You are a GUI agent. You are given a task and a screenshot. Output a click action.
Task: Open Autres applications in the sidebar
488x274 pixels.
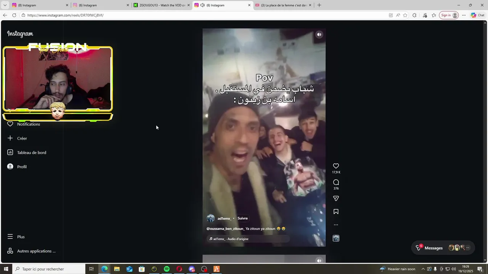[32, 251]
